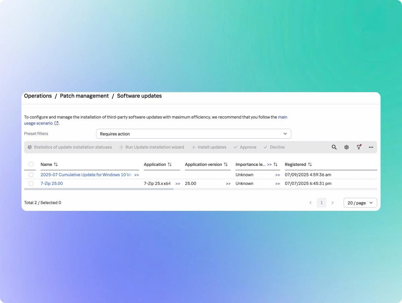
Task: Open the Requires action preset filter dropdown
Action: point(194,134)
